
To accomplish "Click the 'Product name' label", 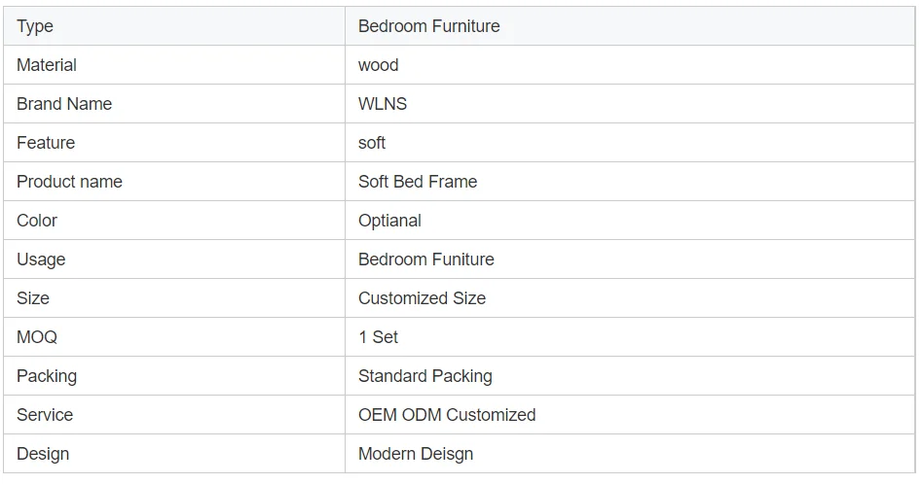I will (x=69, y=182).
